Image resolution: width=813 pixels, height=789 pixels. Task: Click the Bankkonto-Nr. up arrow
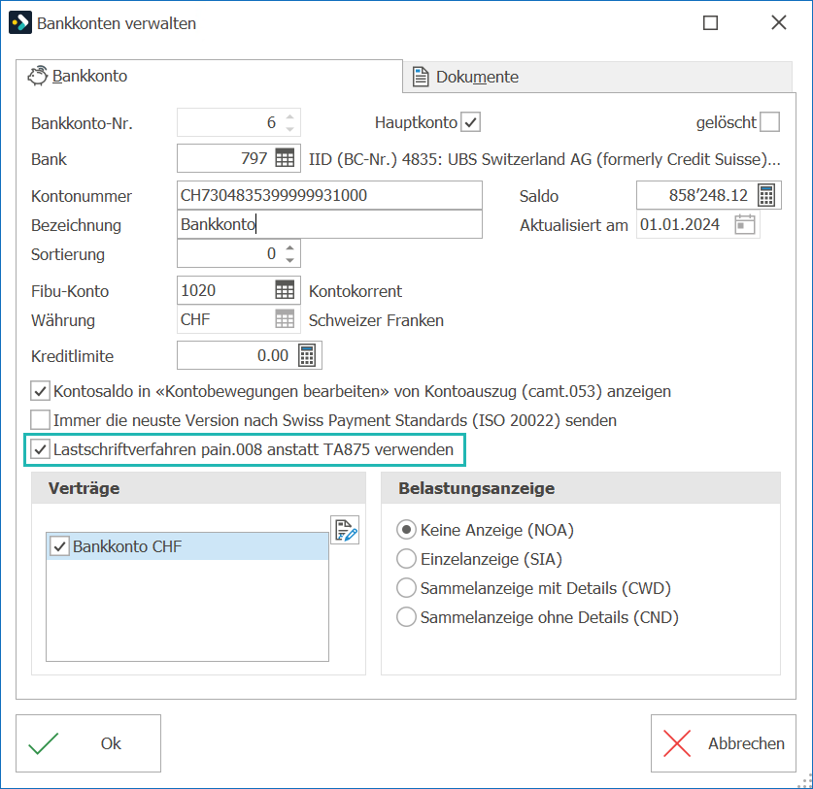click(289, 116)
